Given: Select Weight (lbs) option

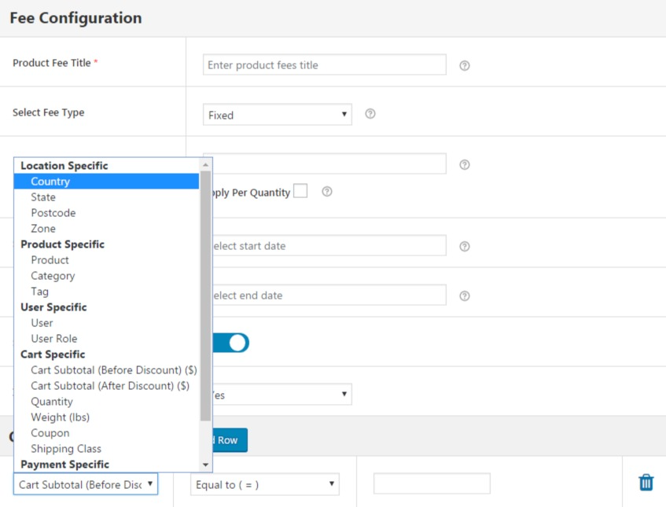Looking at the screenshot, I should pos(106,417).
